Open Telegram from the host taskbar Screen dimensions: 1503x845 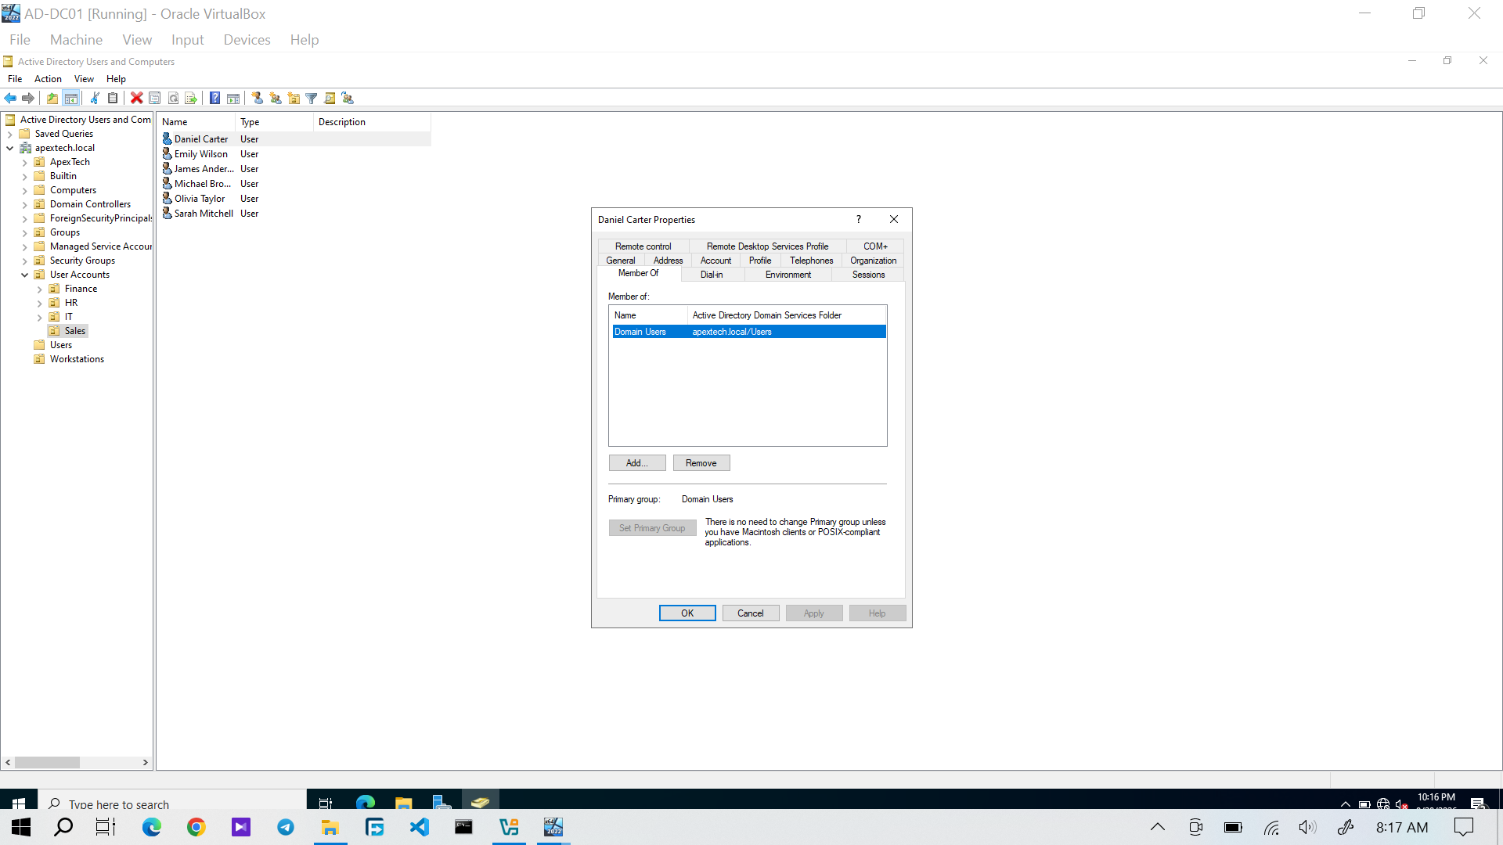coord(286,827)
